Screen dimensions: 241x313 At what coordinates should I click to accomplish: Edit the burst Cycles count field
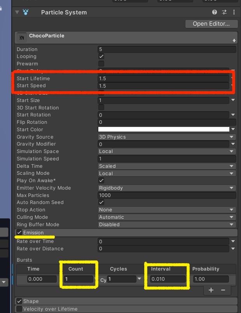[121, 279]
